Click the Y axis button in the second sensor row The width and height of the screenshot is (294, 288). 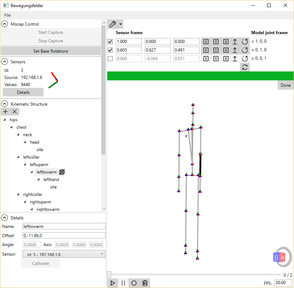tap(216, 50)
